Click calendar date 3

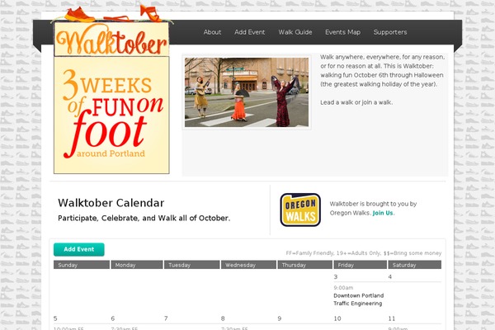click(x=336, y=277)
